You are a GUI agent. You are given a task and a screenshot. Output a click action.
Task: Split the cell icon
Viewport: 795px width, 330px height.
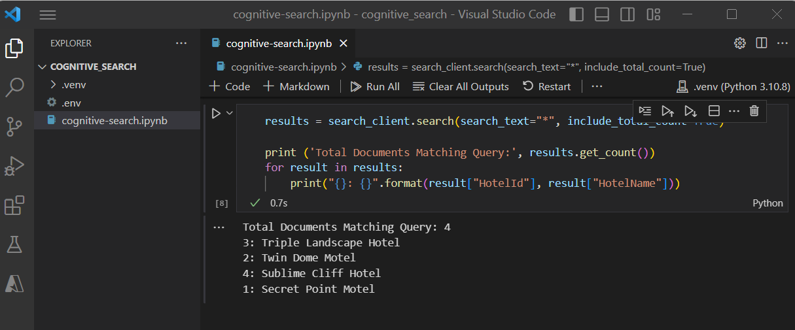click(715, 111)
